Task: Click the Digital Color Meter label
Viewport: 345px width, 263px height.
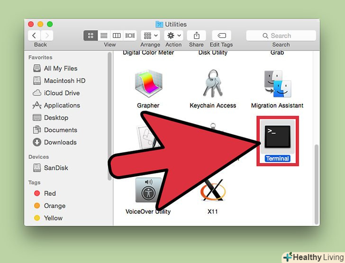Action: tap(148, 53)
